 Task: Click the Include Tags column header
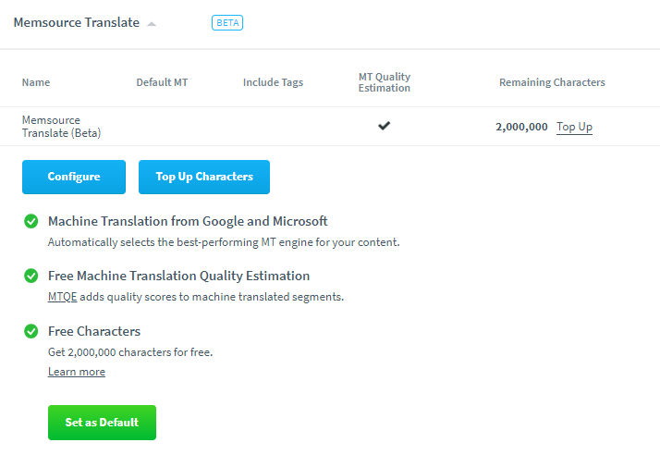point(273,82)
